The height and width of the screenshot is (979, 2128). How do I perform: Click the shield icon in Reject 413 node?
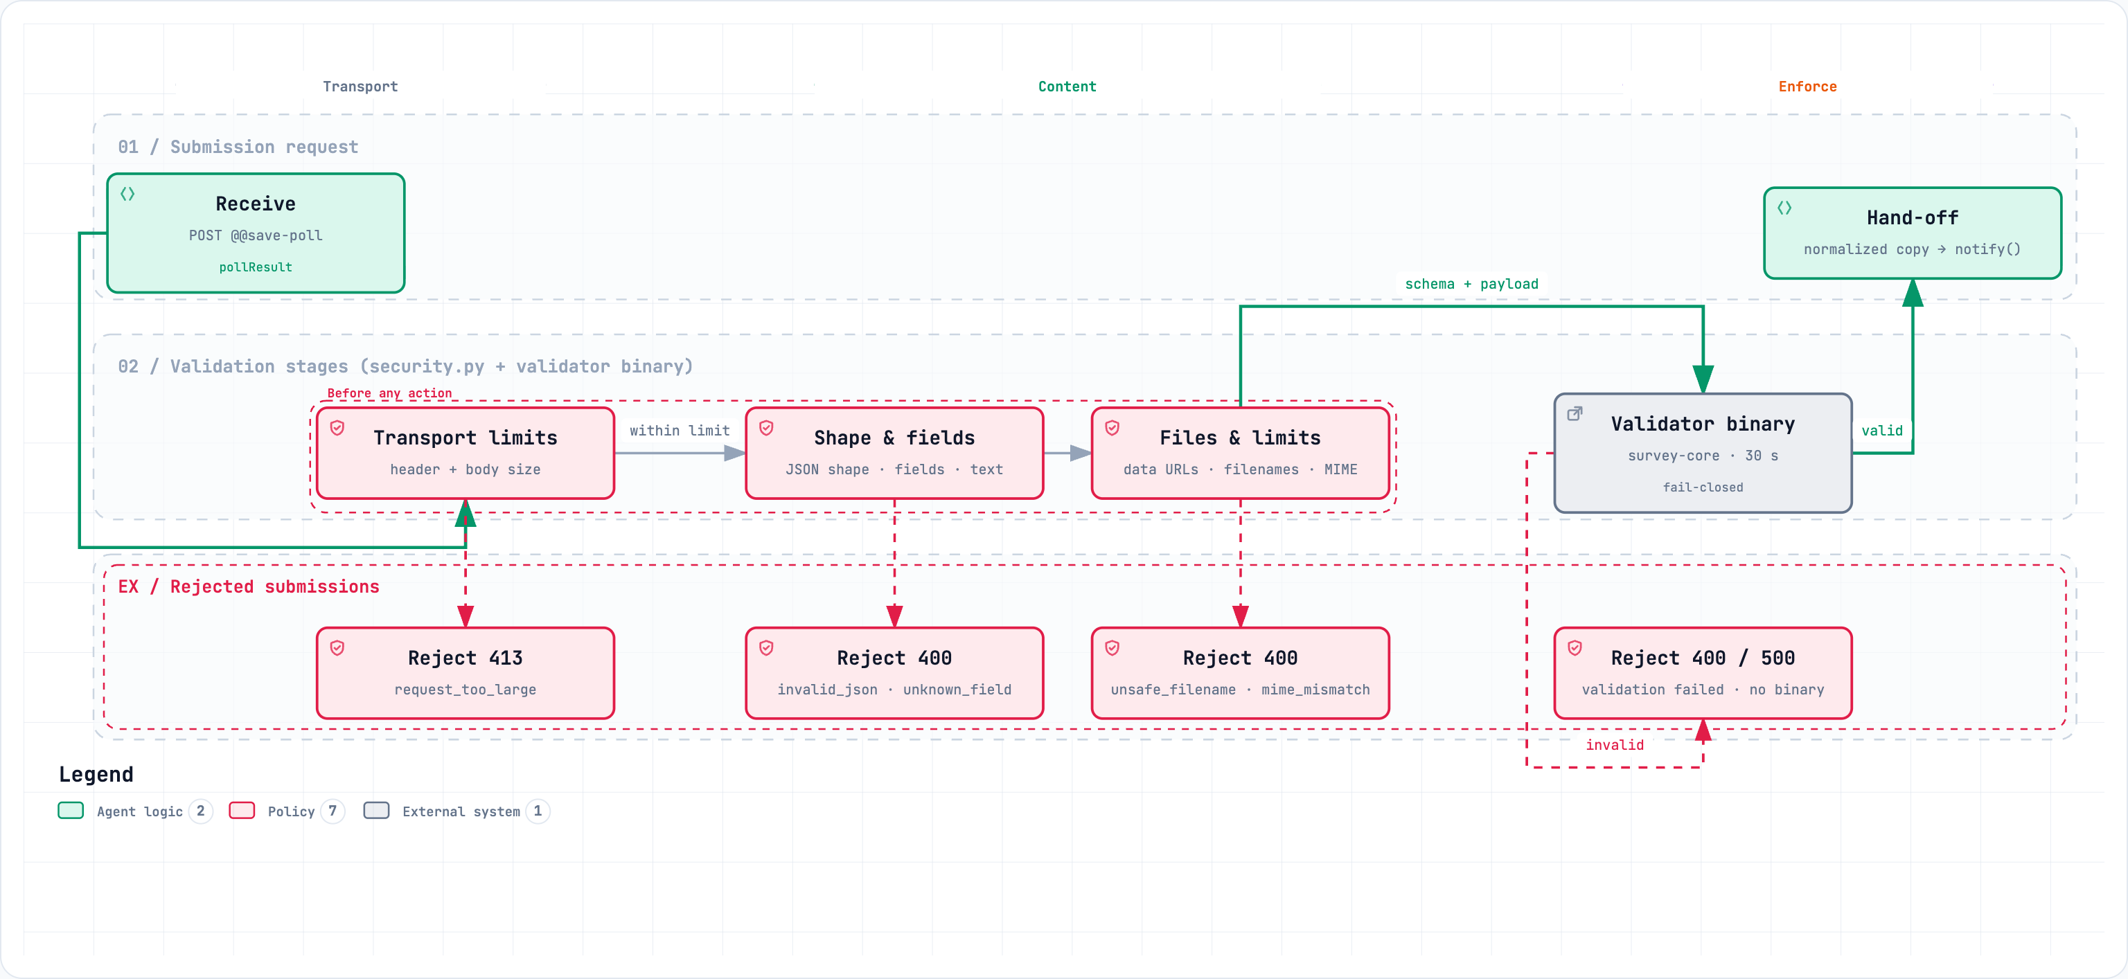337,648
